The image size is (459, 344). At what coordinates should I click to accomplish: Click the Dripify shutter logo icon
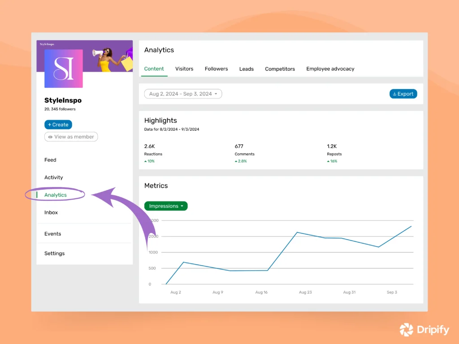[x=406, y=330]
